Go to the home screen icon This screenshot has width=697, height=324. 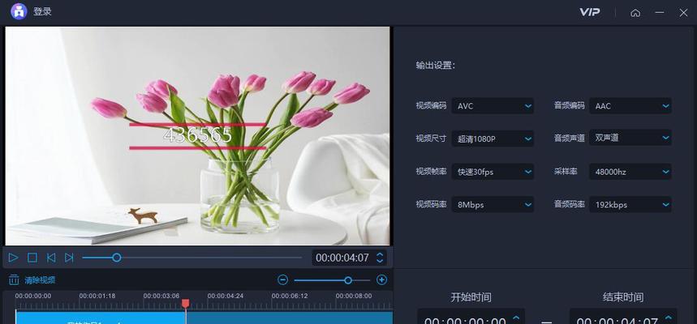635,13
